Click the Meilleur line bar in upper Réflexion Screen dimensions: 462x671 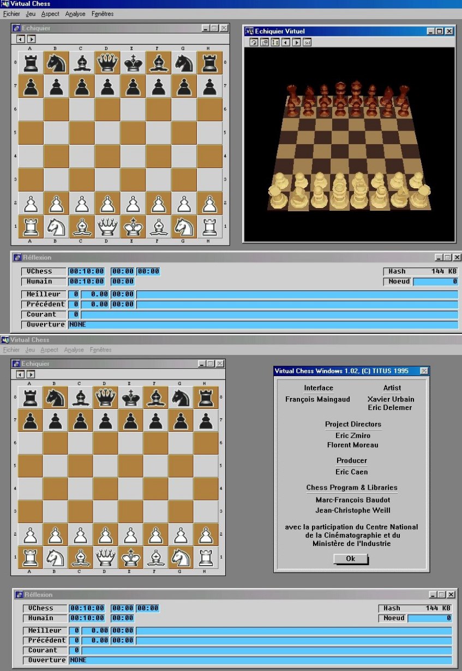click(297, 294)
